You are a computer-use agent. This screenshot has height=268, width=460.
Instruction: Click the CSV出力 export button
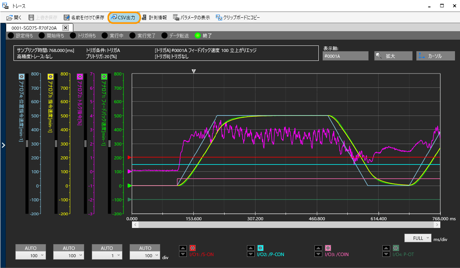coord(123,17)
